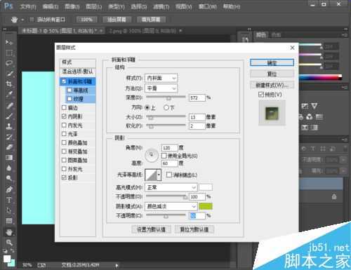Open the 阴影模式 dropdown showing 颜色减淡
Viewport: 351px width, 270px height.
pyautogui.click(x=171, y=206)
